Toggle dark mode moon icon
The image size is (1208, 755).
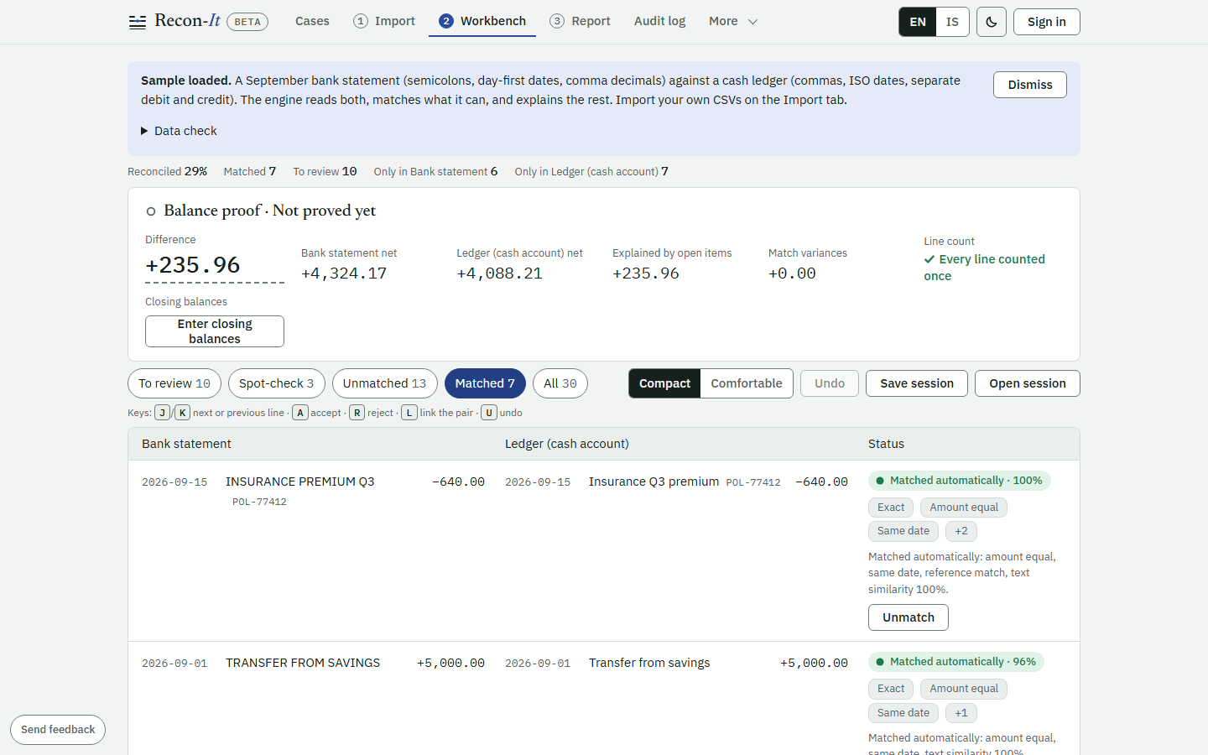(992, 22)
